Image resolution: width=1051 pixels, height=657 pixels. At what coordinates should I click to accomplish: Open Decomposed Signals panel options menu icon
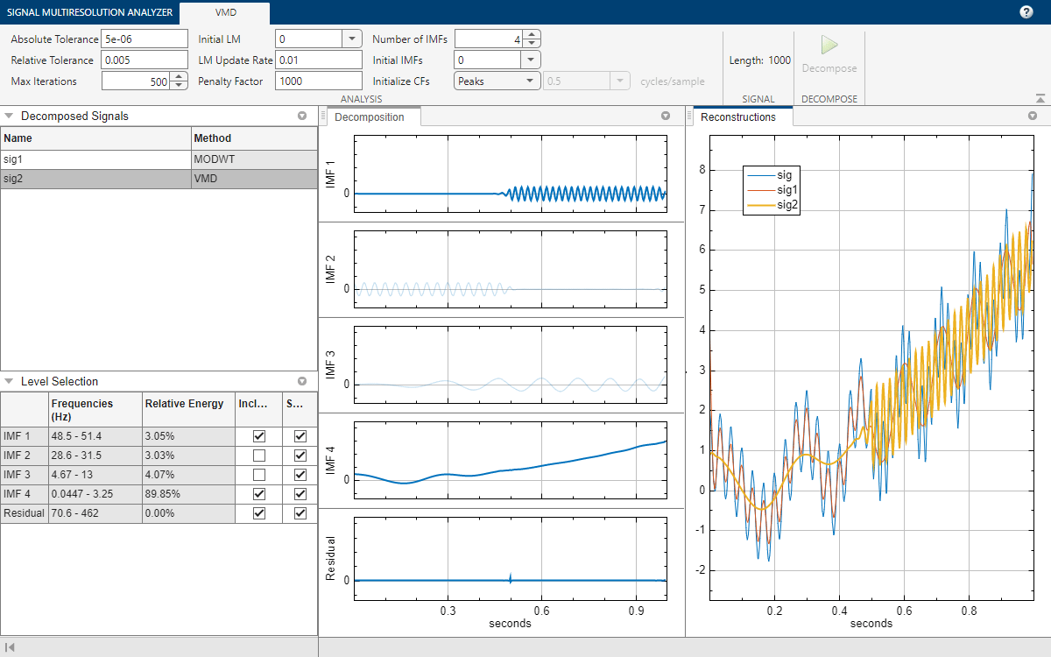pyautogui.click(x=302, y=116)
